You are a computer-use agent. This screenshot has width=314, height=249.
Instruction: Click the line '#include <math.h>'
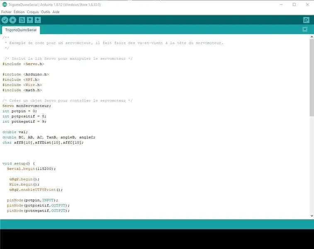[22, 90]
